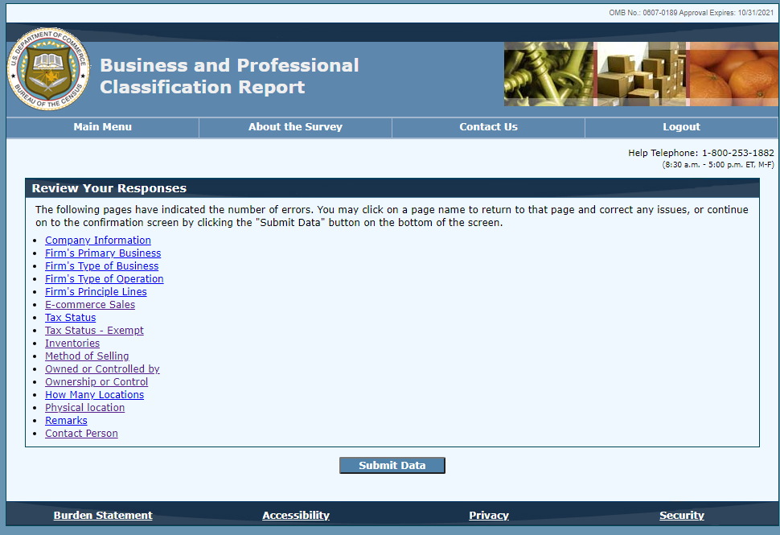Select the Tax Status - Exempt link
The width and height of the screenshot is (780, 535).
click(94, 331)
